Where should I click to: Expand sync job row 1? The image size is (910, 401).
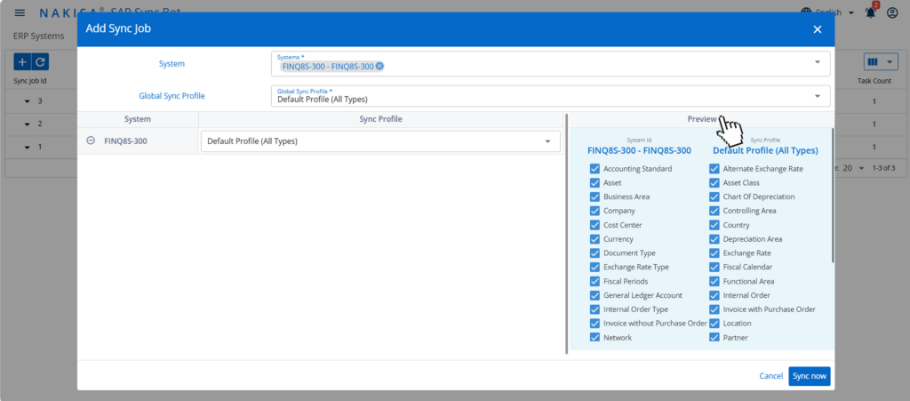28,147
